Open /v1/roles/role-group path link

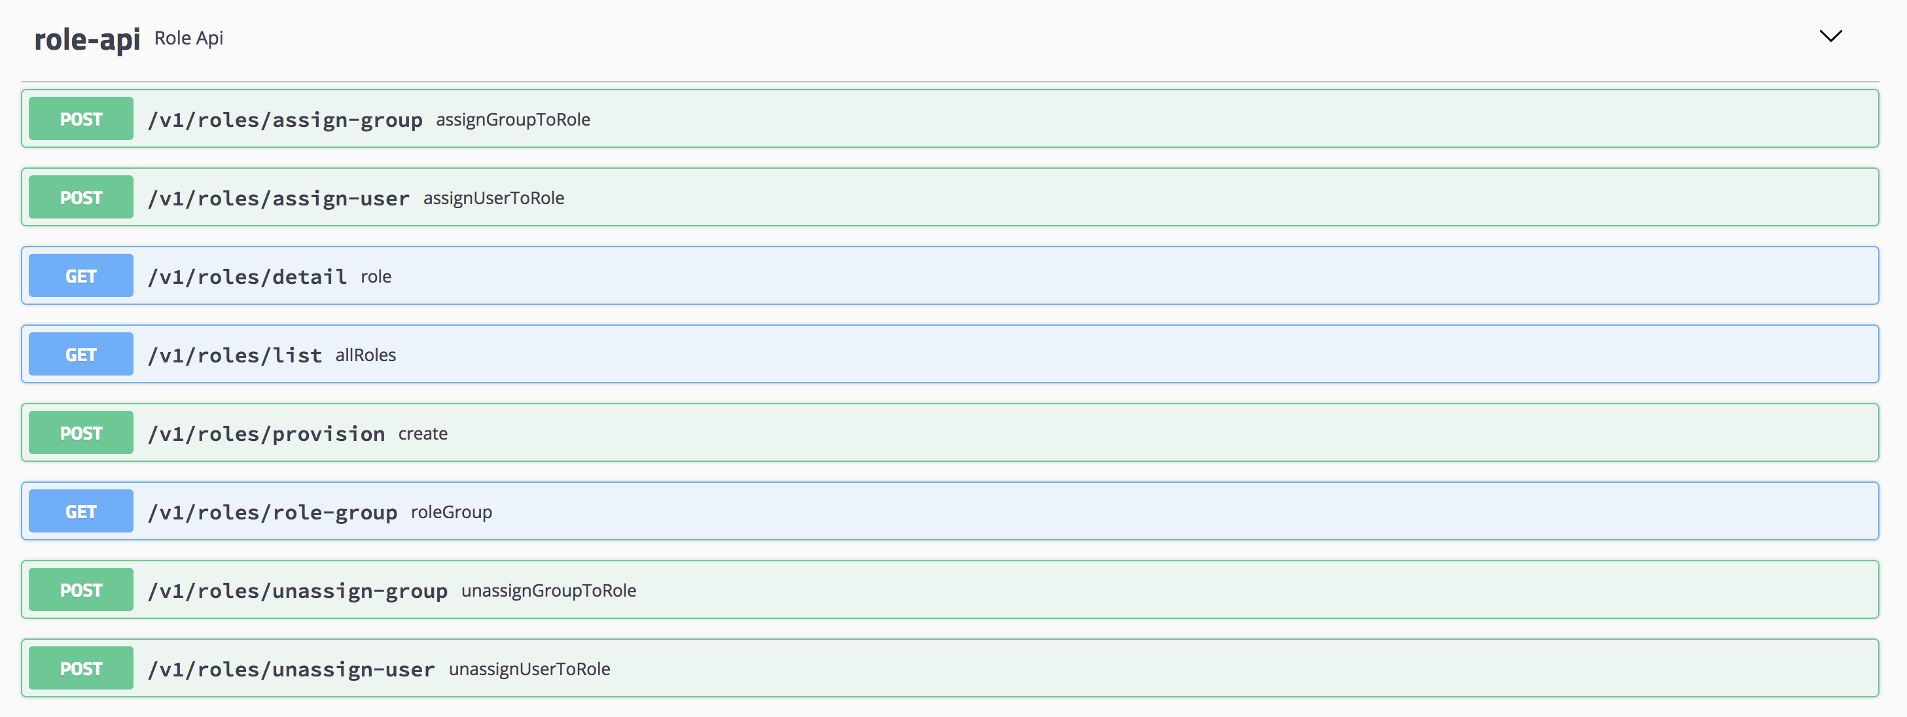272,512
